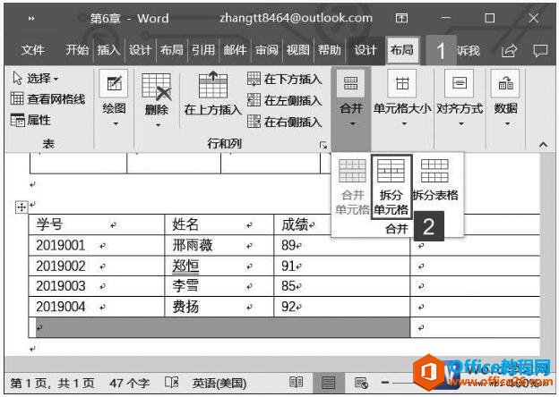Click the 李雪 name cell
The image size is (559, 397).
[x=219, y=286]
